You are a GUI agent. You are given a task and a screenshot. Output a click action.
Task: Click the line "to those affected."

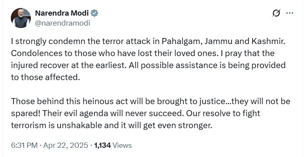coord(46,77)
